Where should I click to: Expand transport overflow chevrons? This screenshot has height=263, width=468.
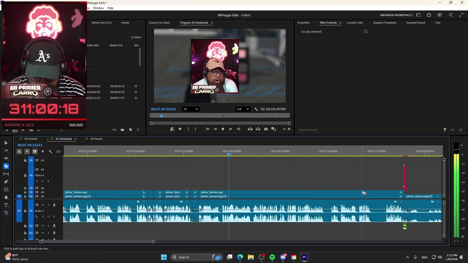click(x=284, y=129)
